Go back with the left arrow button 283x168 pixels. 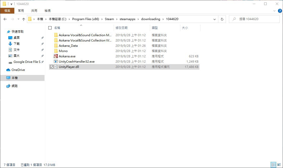click(5, 19)
